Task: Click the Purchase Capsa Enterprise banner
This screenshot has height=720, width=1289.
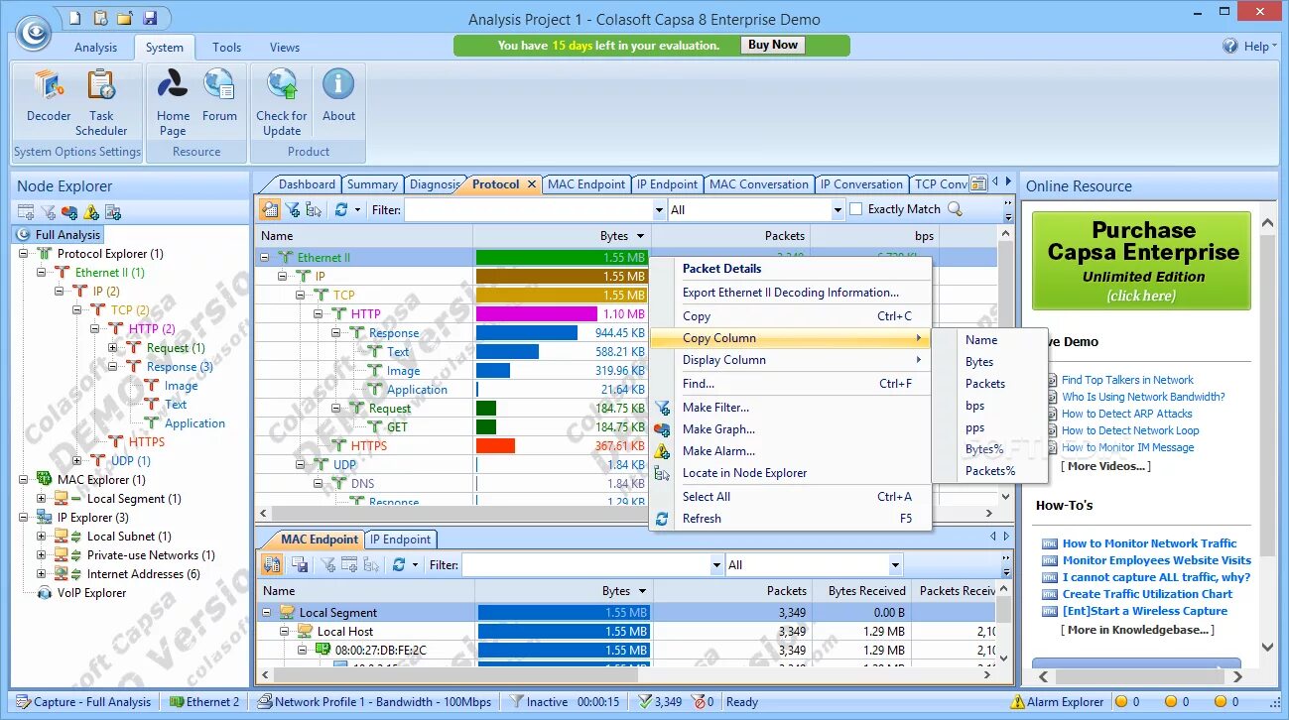Action: (x=1141, y=261)
